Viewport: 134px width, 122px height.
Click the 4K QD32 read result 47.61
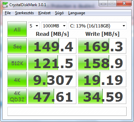(x=52, y=96)
